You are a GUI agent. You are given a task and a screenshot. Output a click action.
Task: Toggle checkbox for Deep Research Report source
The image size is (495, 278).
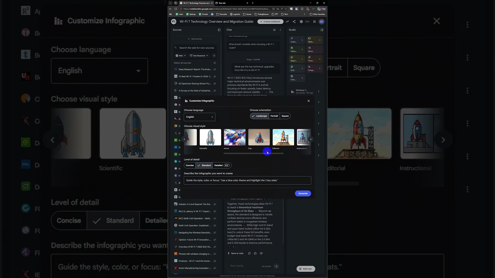pyautogui.click(x=215, y=69)
